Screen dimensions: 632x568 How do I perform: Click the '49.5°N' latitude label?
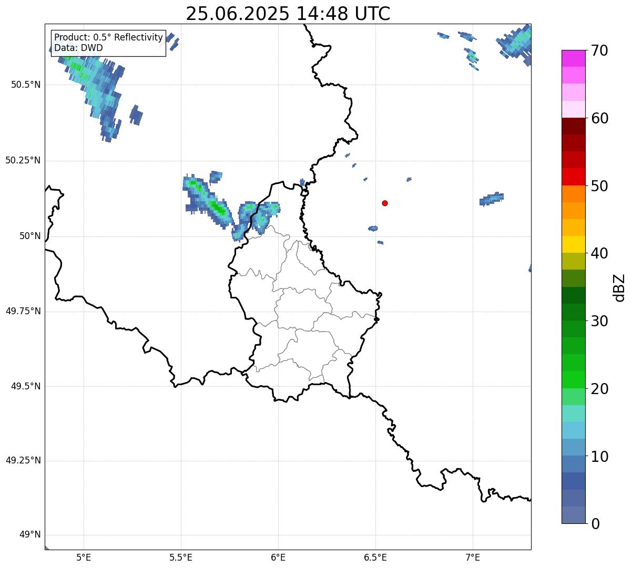coord(26,386)
